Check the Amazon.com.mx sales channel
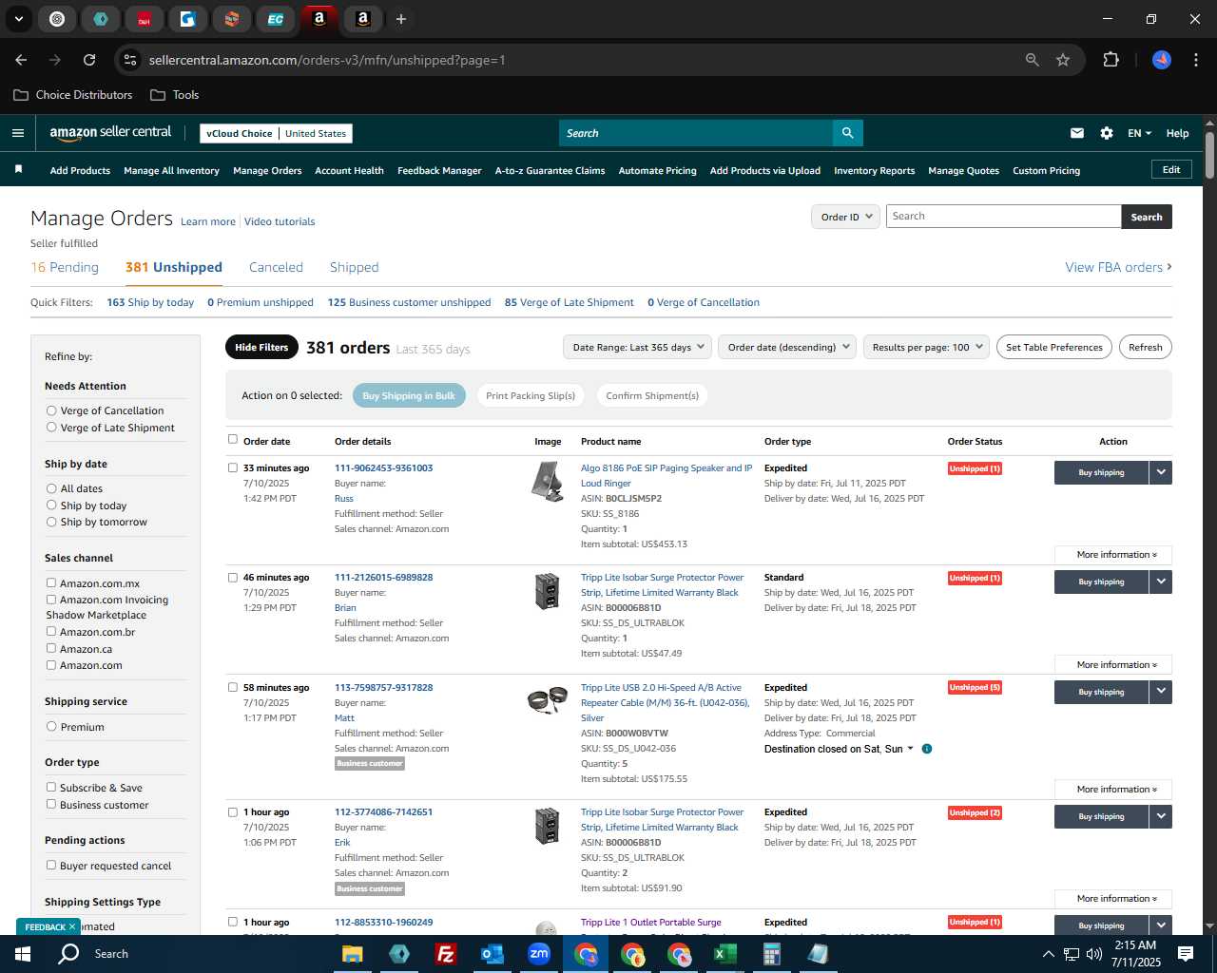This screenshot has height=973, width=1217. [x=51, y=582]
